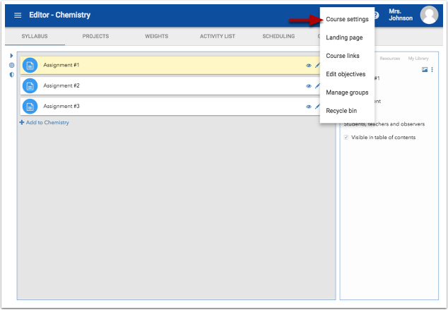
Task: Expand the left panel arrow
Action: (x=11, y=55)
